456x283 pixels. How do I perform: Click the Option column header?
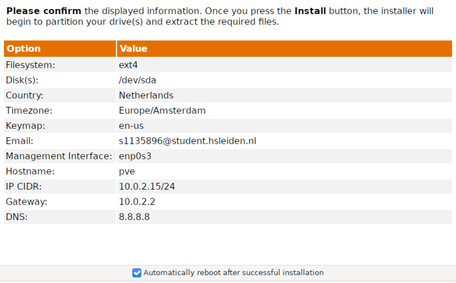coord(24,48)
